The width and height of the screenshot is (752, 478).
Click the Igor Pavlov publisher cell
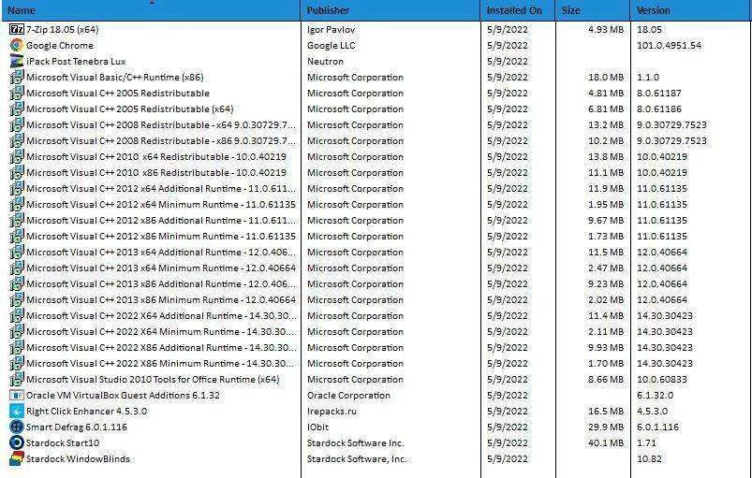pyautogui.click(x=331, y=29)
